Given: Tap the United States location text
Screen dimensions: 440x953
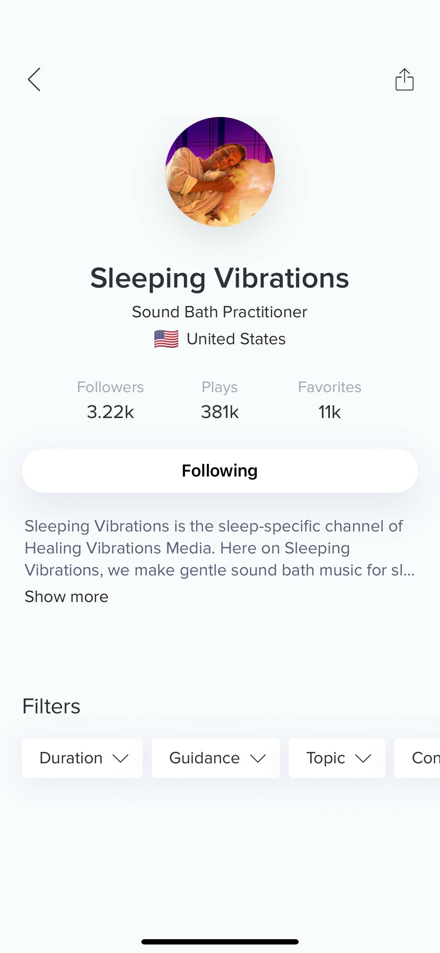Looking at the screenshot, I should point(236,339).
